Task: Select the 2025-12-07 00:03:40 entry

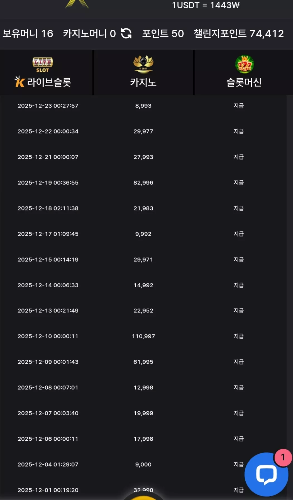Action: tap(143, 413)
